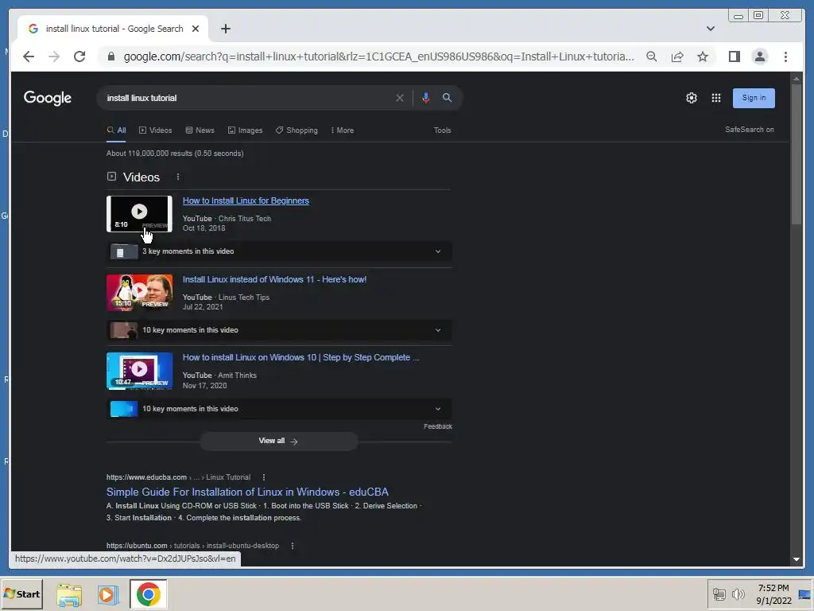Close the install linux tutorial tab
This screenshot has height=611, width=814.
pyautogui.click(x=196, y=29)
